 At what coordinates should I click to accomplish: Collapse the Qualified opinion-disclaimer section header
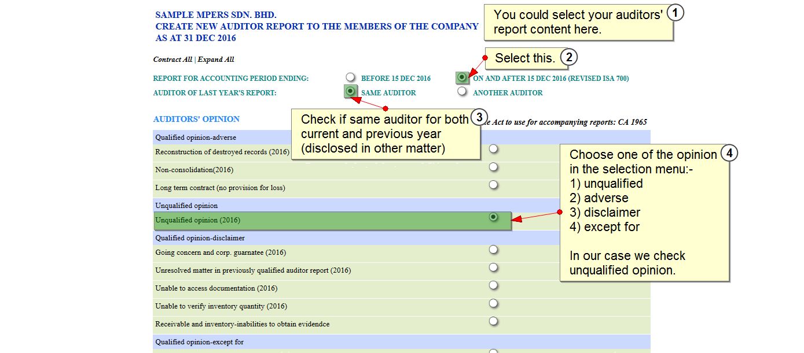200,238
